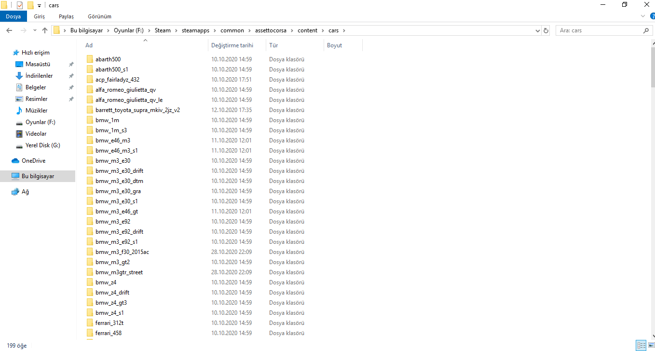Open recent locations dropdown arrow
Screen dimensions: 655x351
coord(34,30)
